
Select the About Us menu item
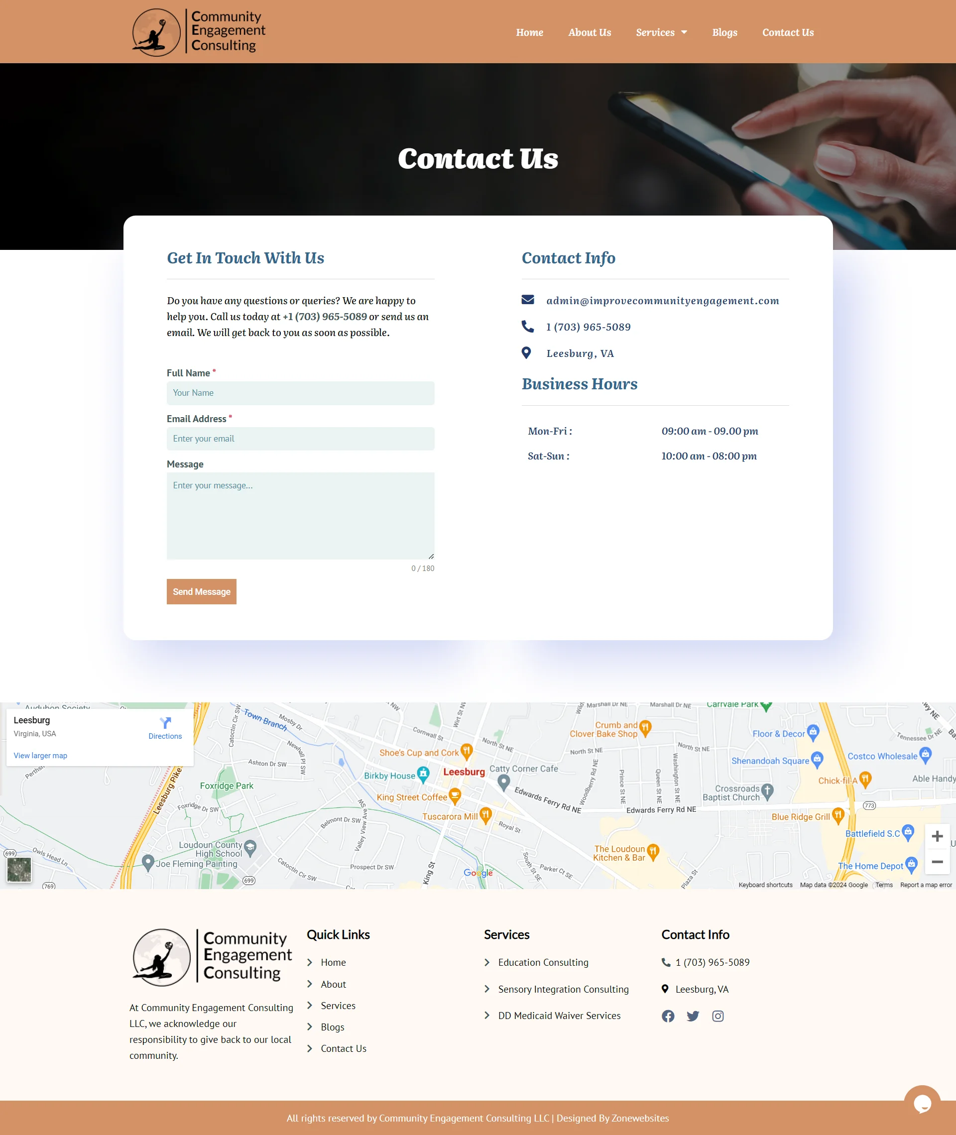click(x=589, y=31)
